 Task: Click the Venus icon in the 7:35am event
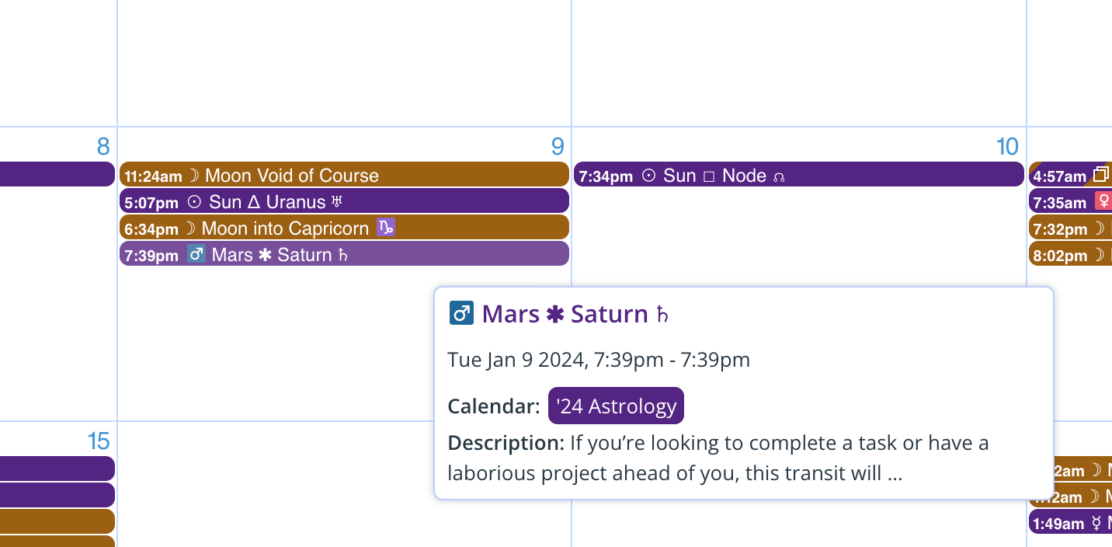1103,202
